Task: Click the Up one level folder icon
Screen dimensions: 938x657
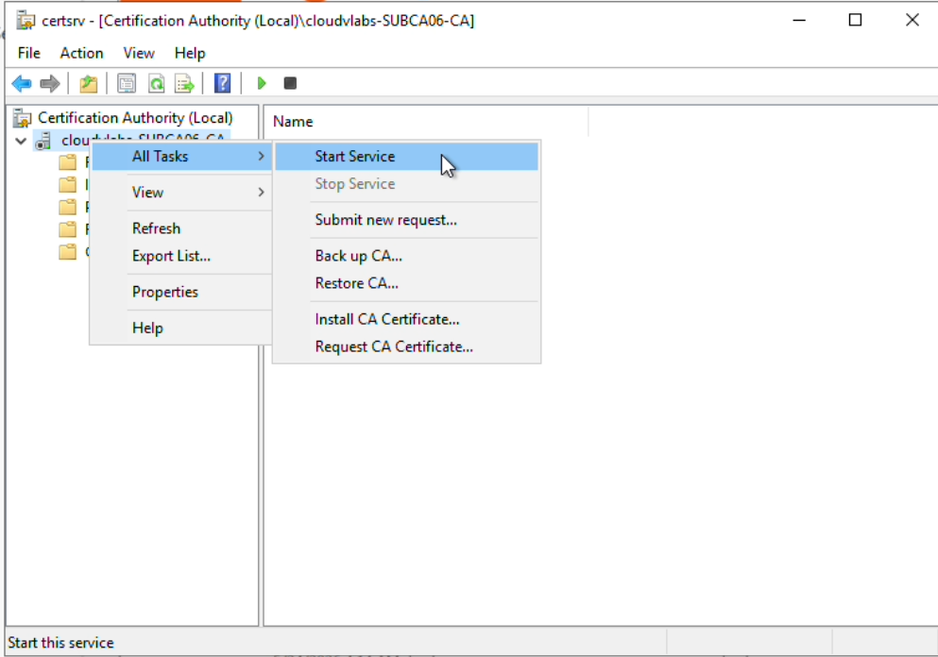Action: click(89, 84)
